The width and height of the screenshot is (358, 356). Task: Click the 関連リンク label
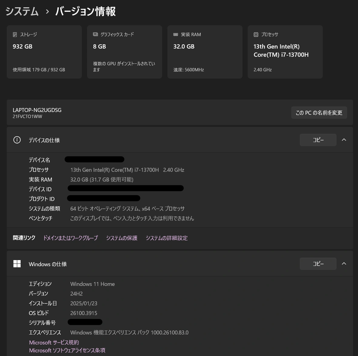pos(24,238)
